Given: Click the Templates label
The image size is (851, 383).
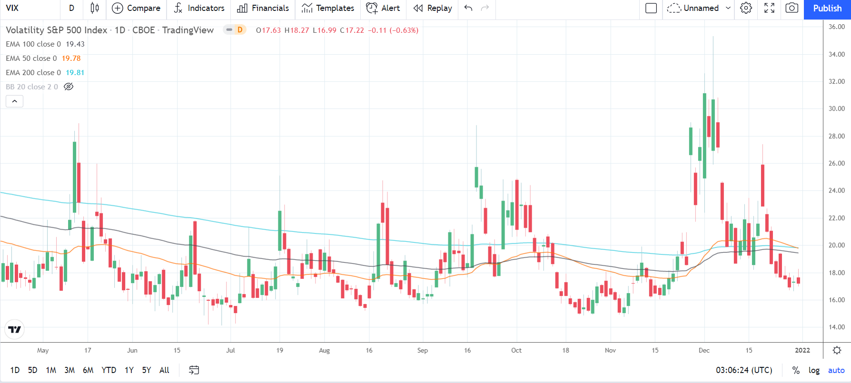Looking at the screenshot, I should coord(335,8).
